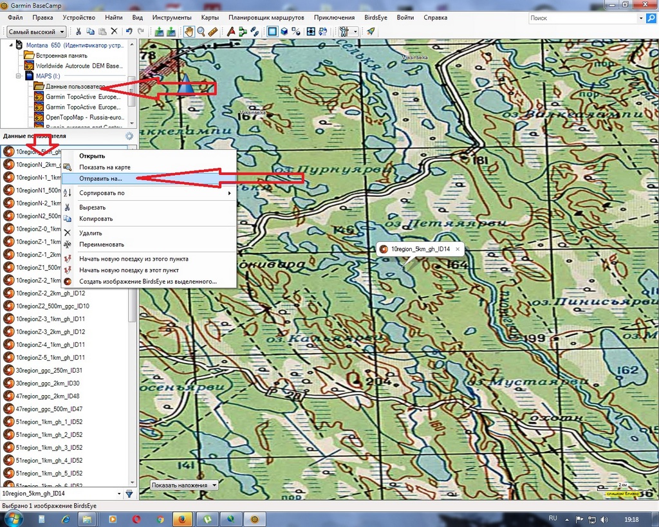Open the map detail level dropdown

[37, 32]
